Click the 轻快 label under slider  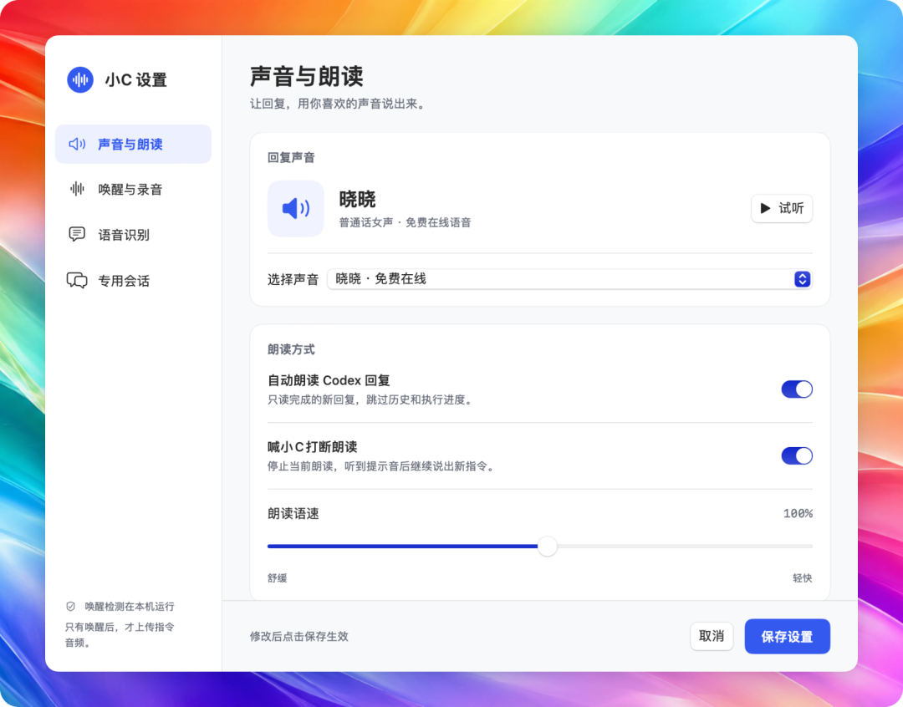pyautogui.click(x=802, y=578)
